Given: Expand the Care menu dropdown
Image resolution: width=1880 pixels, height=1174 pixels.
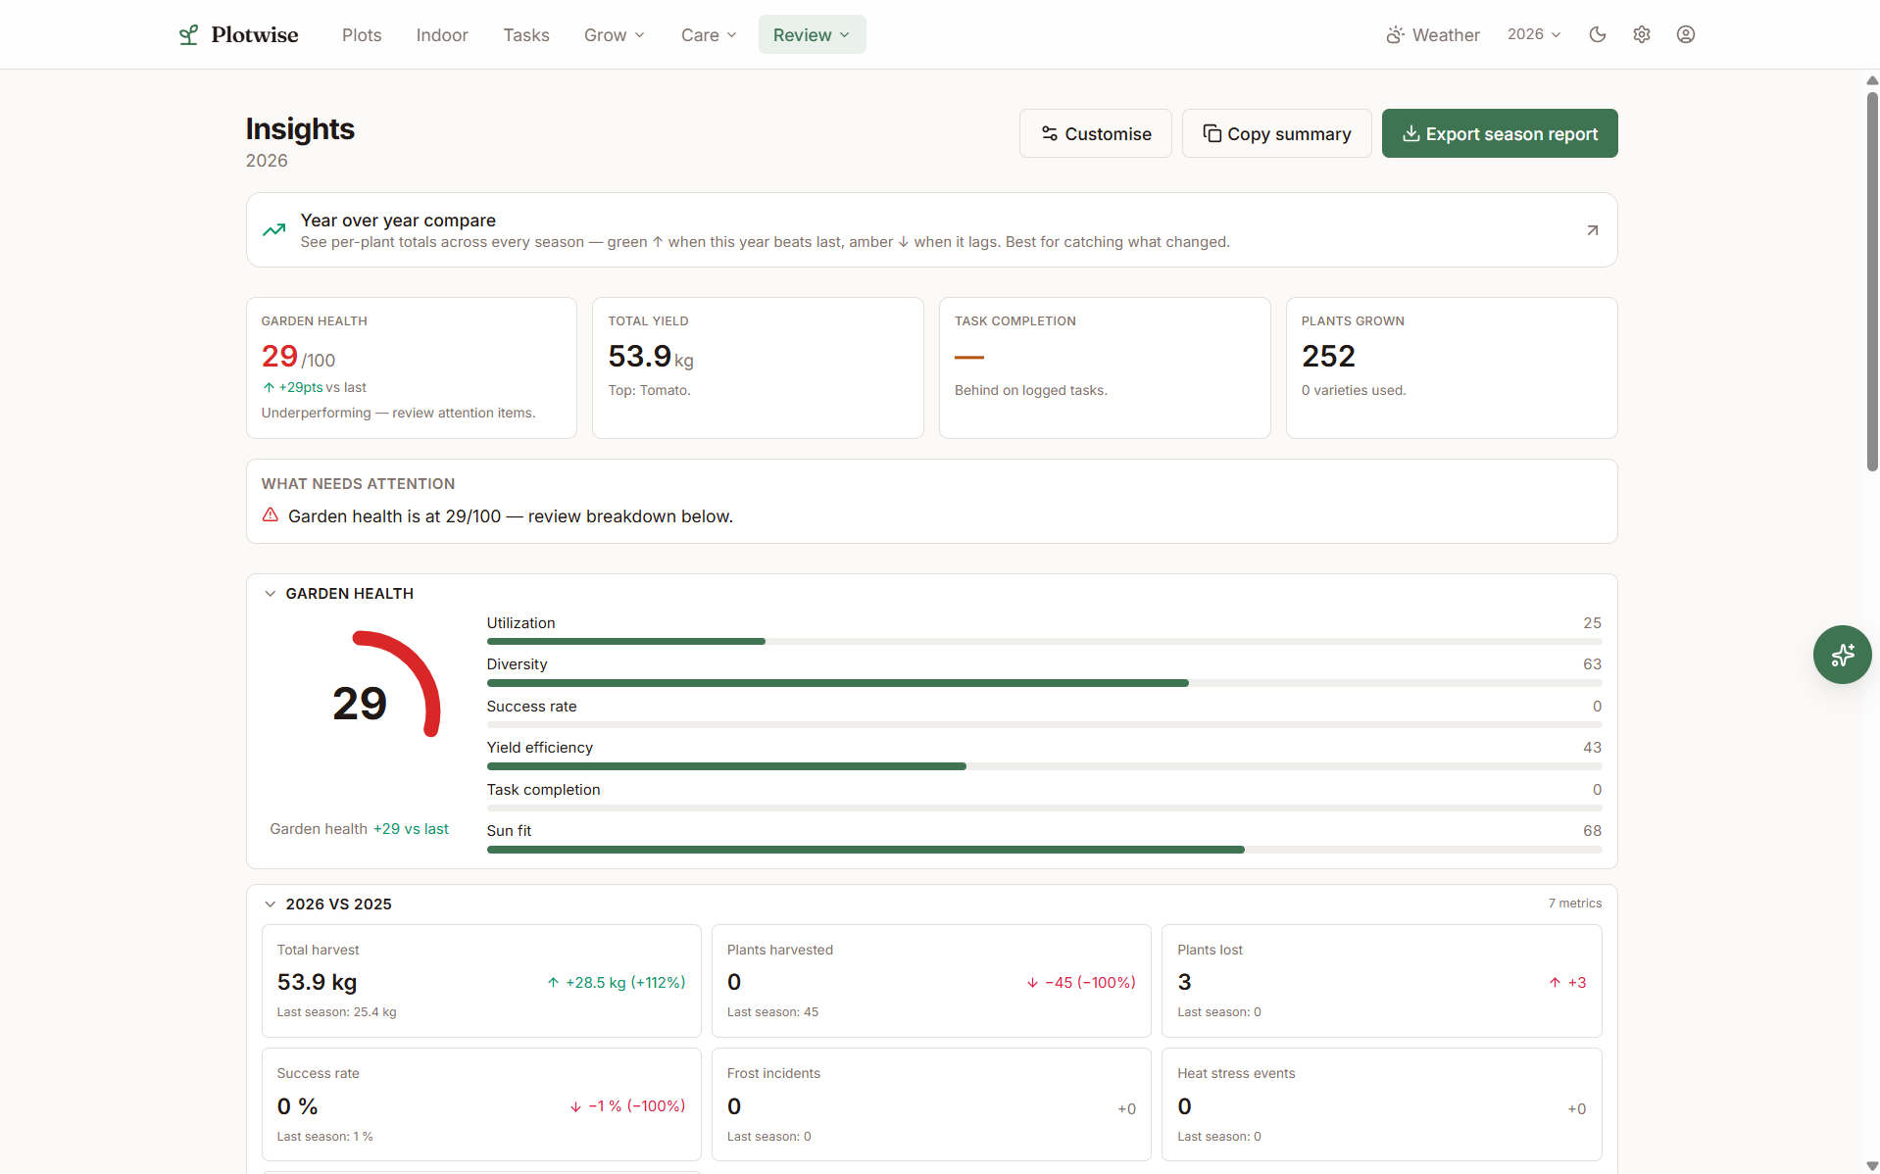Looking at the screenshot, I should pyautogui.click(x=709, y=35).
